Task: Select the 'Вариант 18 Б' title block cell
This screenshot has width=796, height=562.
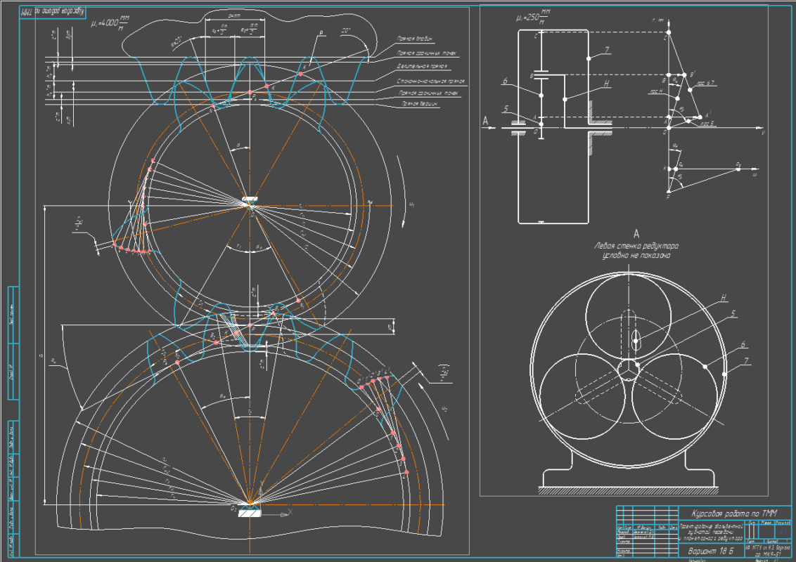Action: click(711, 551)
